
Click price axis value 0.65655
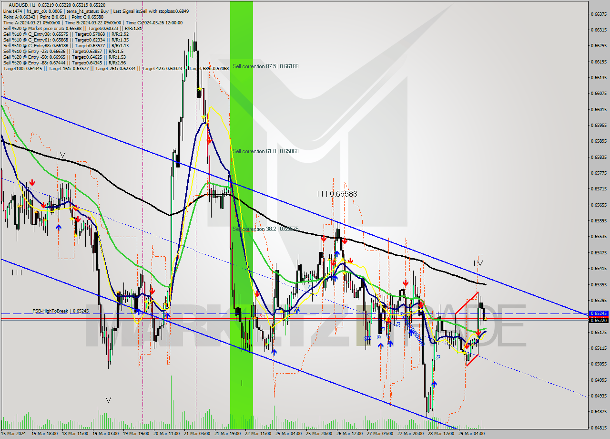(x=599, y=205)
